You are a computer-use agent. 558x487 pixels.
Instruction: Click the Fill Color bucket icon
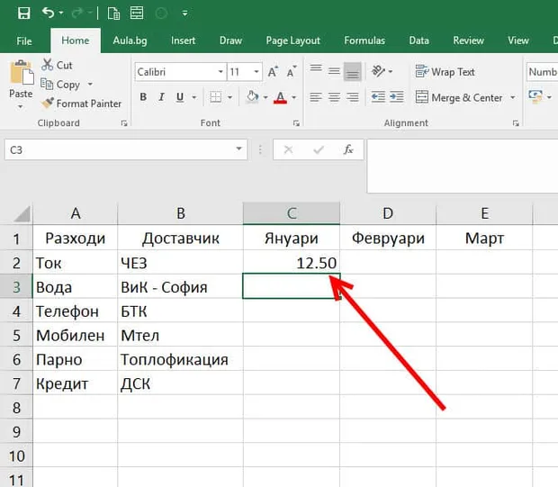pos(252,97)
